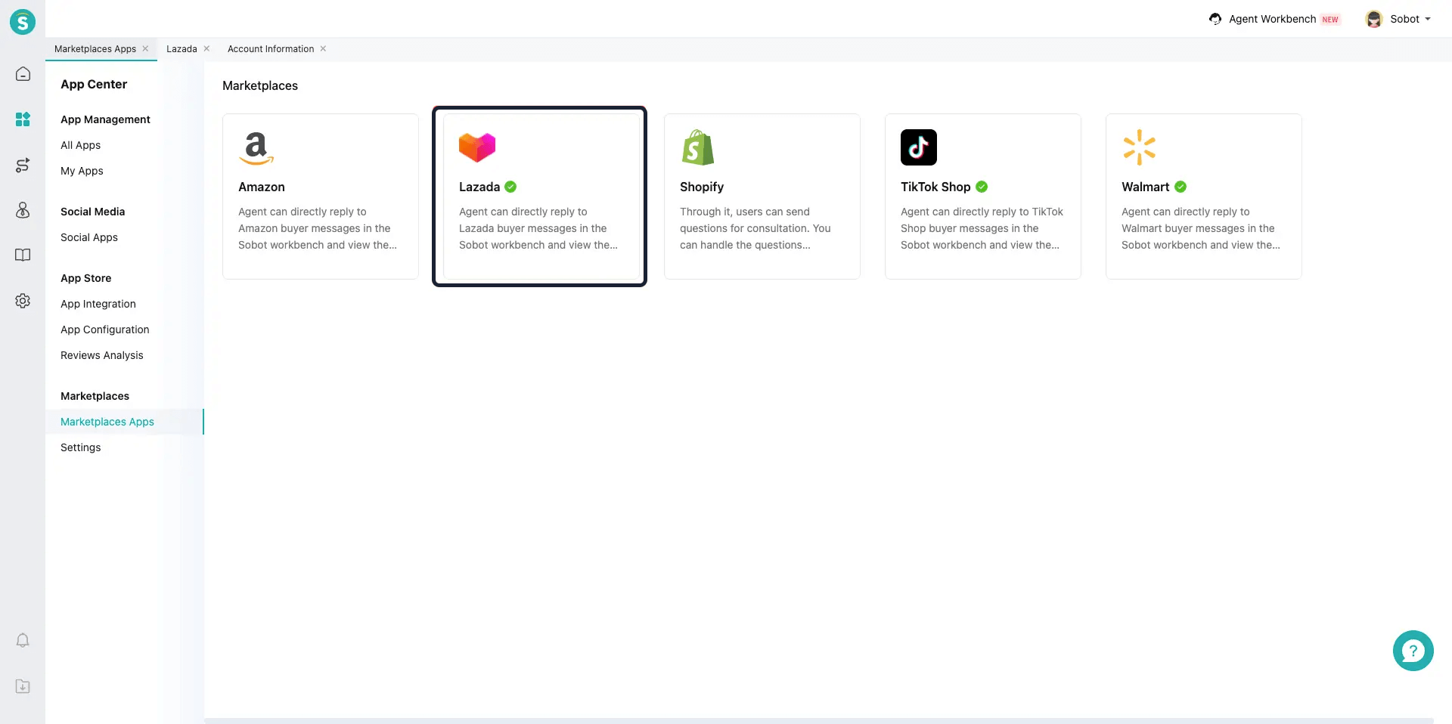
Task: Click the TikTok Shop logo
Action: tap(919, 147)
